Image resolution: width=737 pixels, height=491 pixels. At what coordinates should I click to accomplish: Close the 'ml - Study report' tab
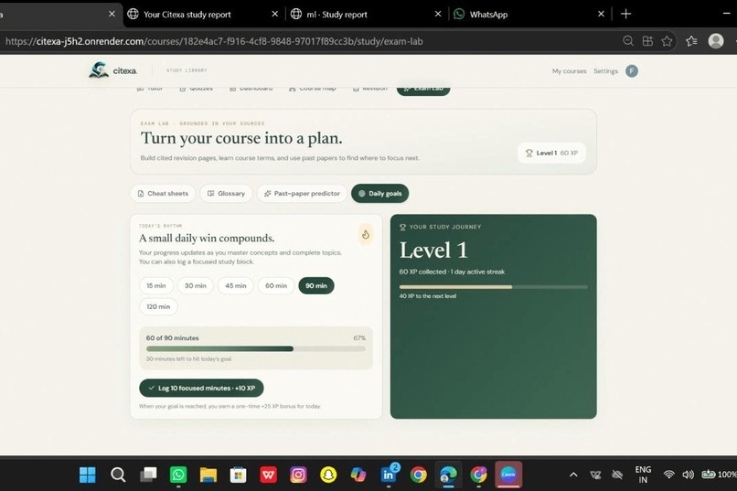coord(438,14)
